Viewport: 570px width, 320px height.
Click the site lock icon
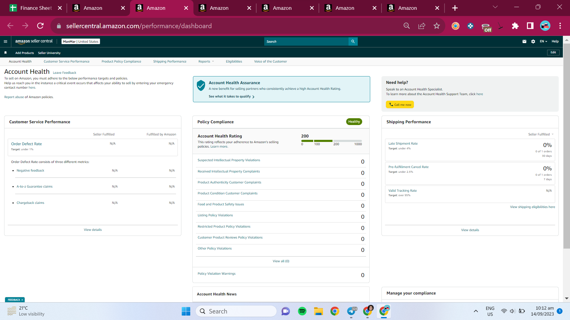coord(59,26)
